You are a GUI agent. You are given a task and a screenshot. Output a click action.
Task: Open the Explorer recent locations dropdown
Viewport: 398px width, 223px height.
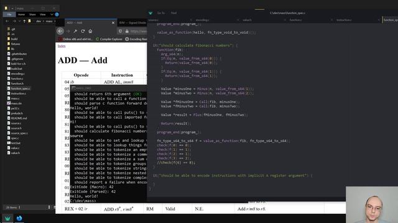click(x=19, y=21)
